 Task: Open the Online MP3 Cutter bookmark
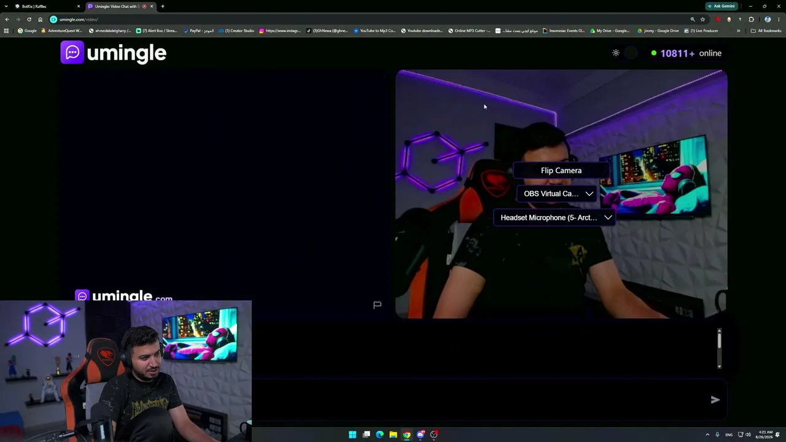click(x=469, y=31)
